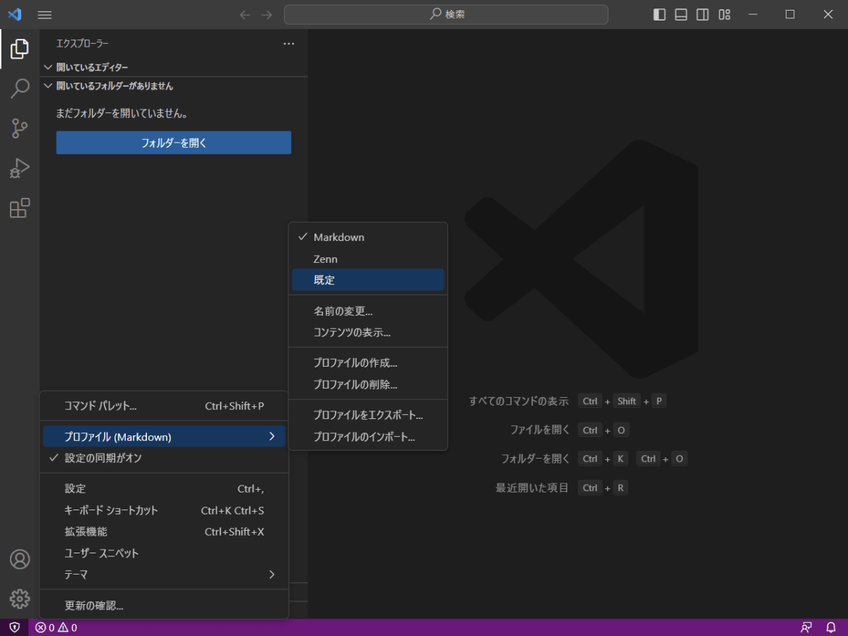Click the workspace trust shield icon

point(14,628)
